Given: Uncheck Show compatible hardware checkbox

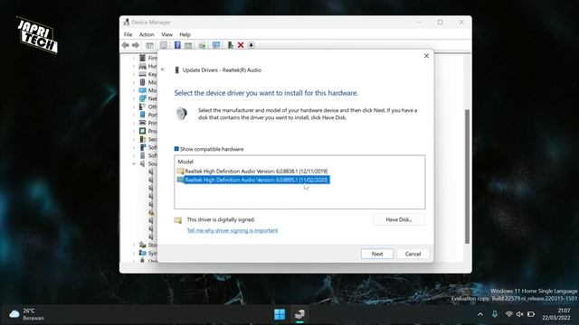Looking at the screenshot, I should [x=176, y=149].
